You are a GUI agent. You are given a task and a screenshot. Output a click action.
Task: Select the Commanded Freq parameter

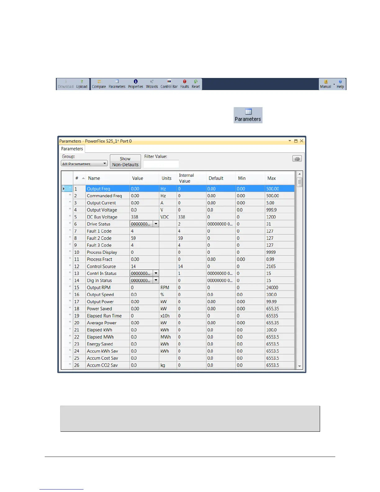point(104,196)
